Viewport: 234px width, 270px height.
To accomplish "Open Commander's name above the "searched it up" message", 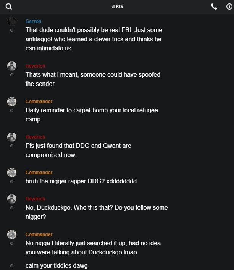I will 39,234.
